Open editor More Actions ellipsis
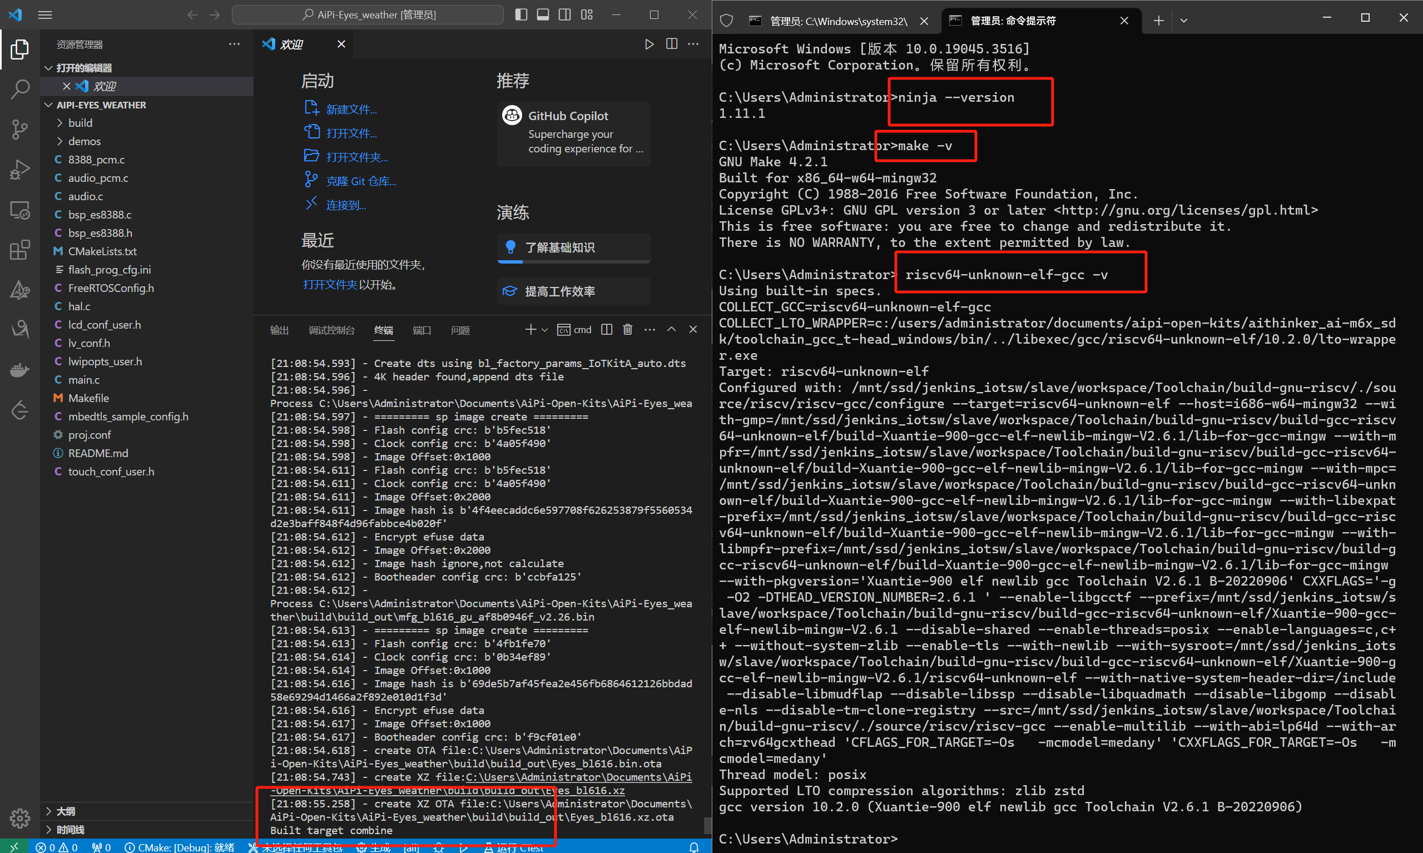 tap(693, 44)
